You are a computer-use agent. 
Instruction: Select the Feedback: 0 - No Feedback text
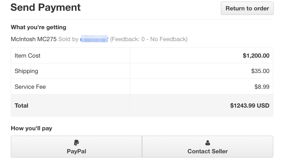coord(149,39)
